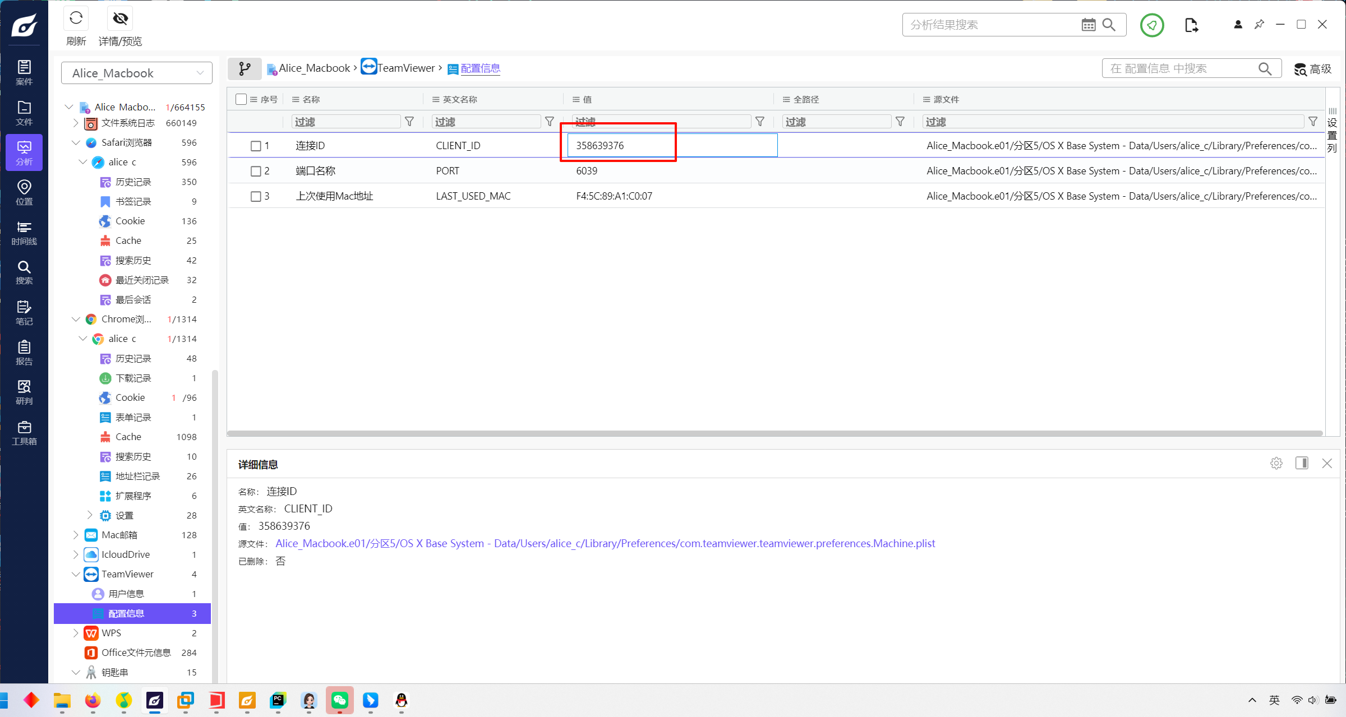Open the 工具箱 toolbox sidebar icon

coord(24,433)
